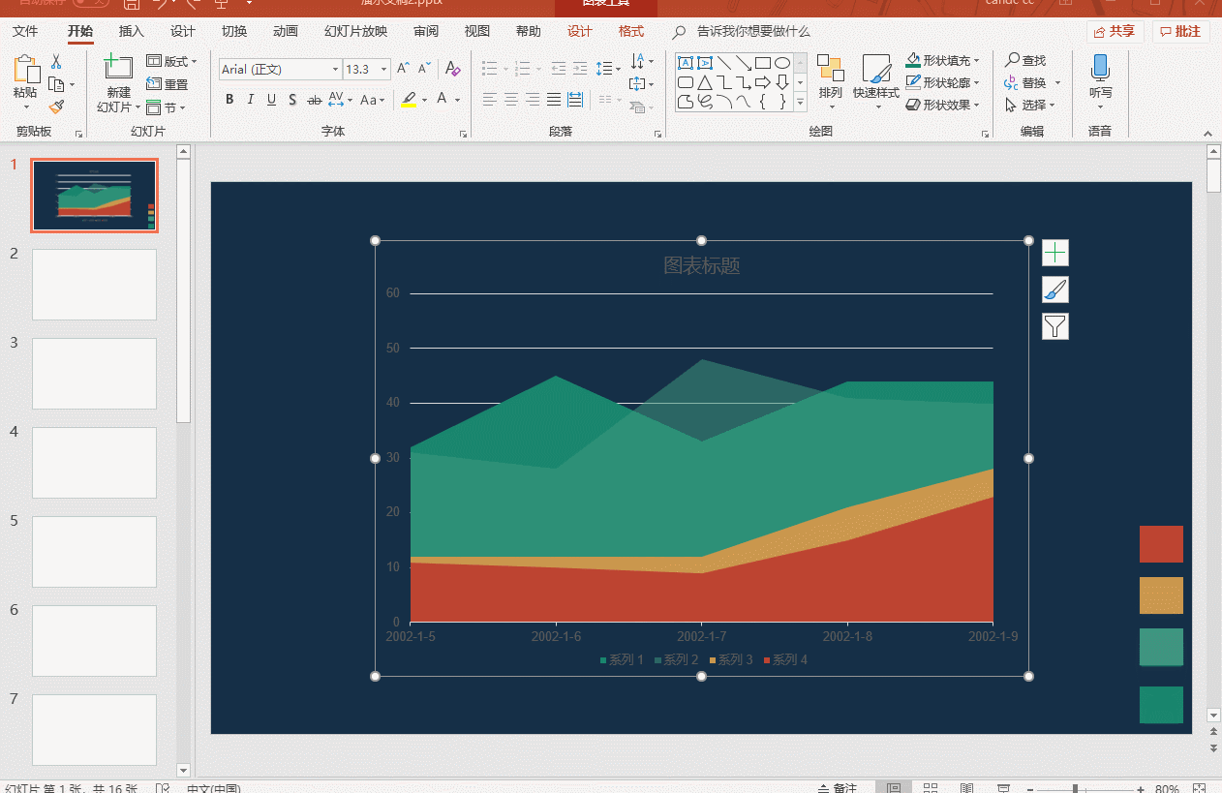1222x793 pixels.
Task: Click the 批注 comments button
Action: pos(1180,31)
